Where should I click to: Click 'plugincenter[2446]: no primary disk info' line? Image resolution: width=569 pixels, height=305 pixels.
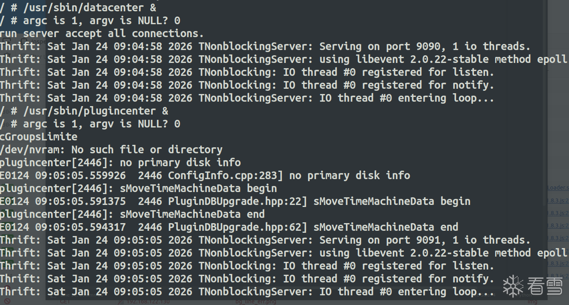[120, 162]
